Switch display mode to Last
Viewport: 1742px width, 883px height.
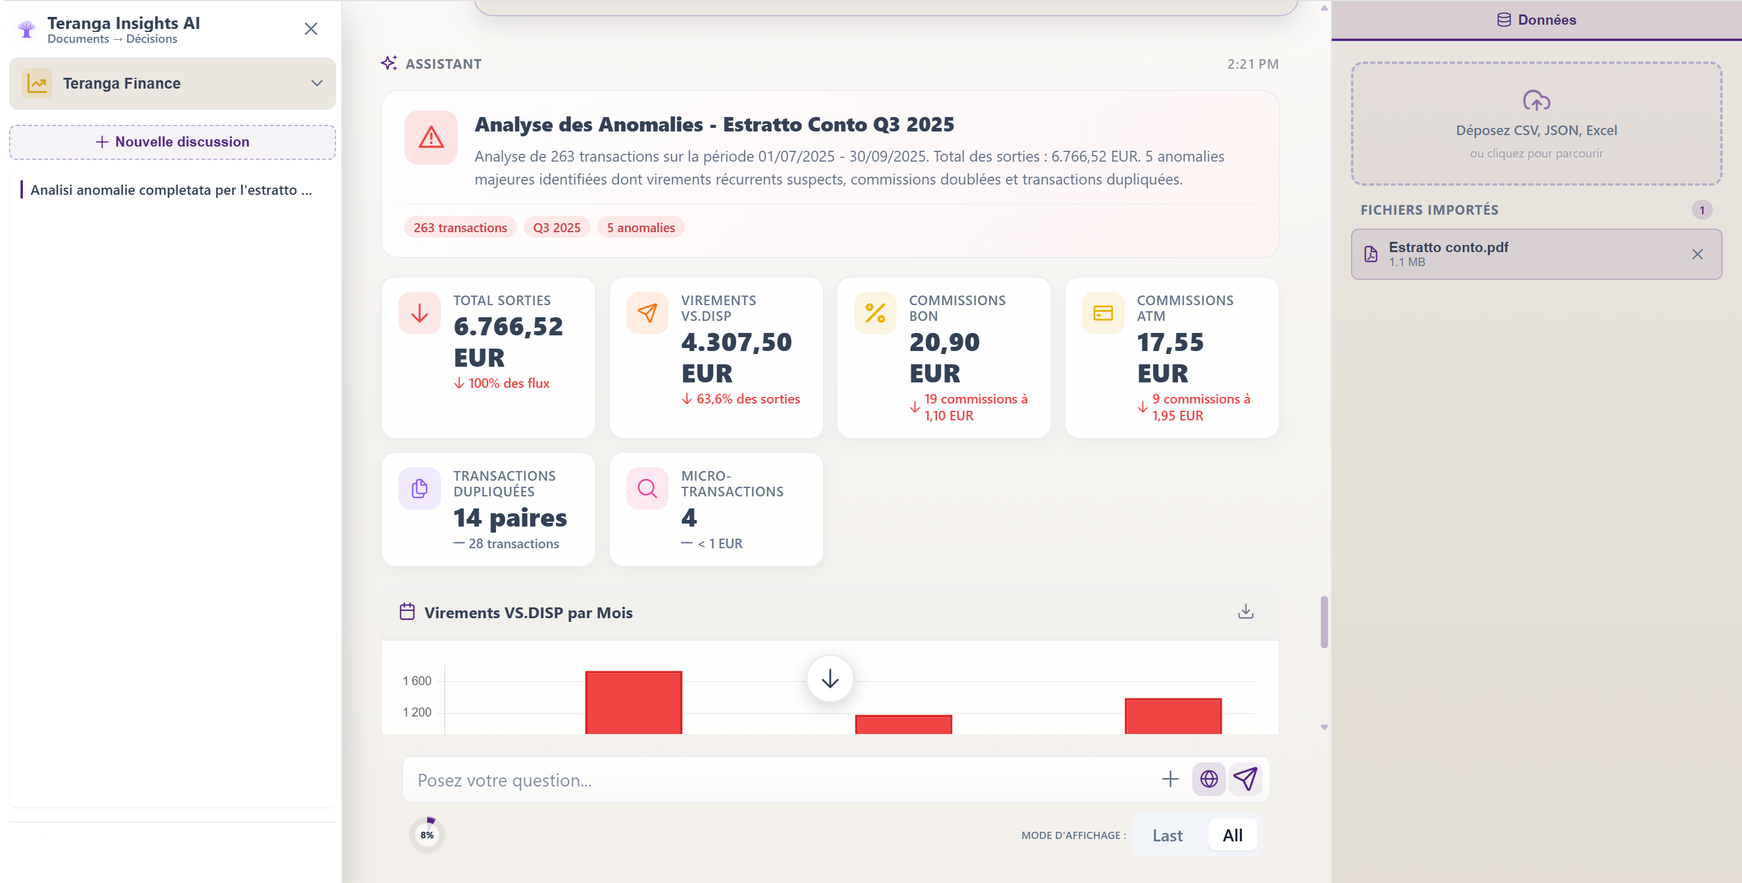(1167, 836)
